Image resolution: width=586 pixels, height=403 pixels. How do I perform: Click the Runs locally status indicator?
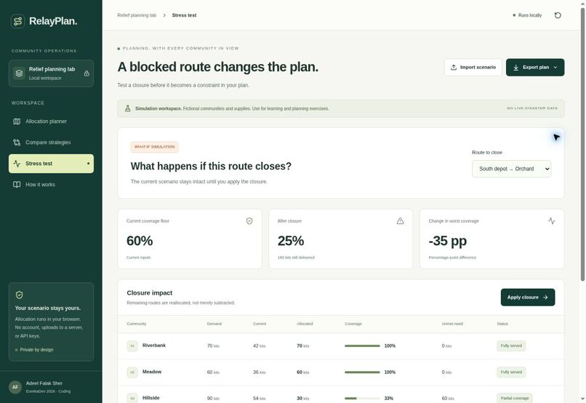(527, 15)
